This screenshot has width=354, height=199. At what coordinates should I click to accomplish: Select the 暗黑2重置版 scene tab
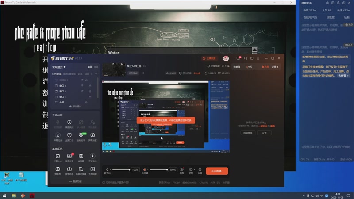pyautogui.click(x=69, y=74)
